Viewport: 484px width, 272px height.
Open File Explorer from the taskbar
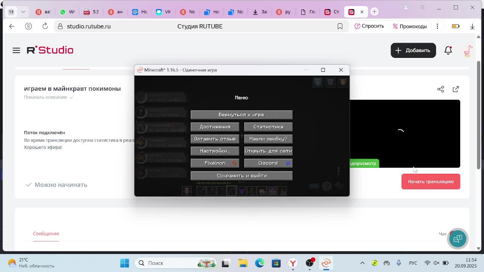point(243,263)
